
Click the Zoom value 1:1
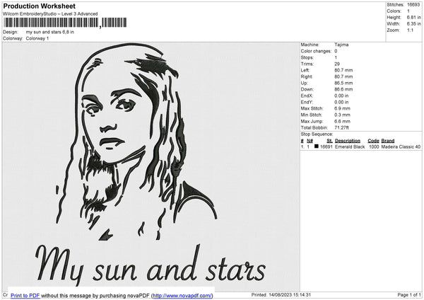410,30
